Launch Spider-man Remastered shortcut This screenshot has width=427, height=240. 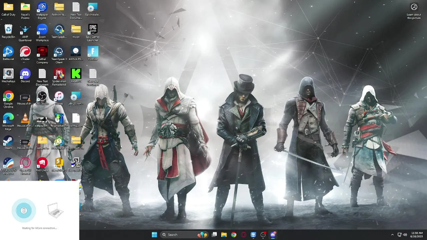click(59, 77)
